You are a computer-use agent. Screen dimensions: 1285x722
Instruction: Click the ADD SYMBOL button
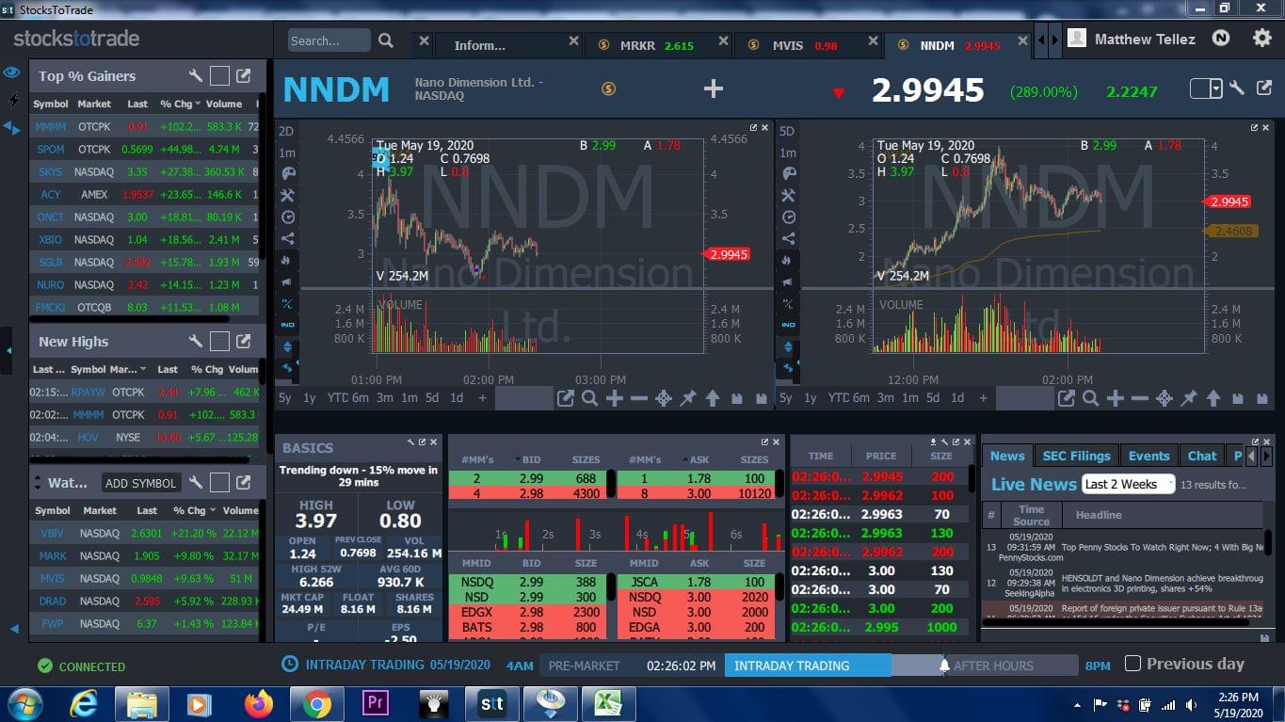(x=140, y=483)
